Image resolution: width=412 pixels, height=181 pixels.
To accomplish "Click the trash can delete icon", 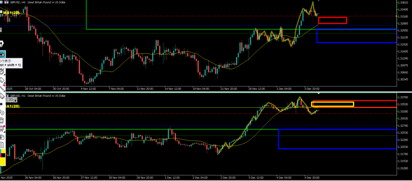I will click(2, 120).
